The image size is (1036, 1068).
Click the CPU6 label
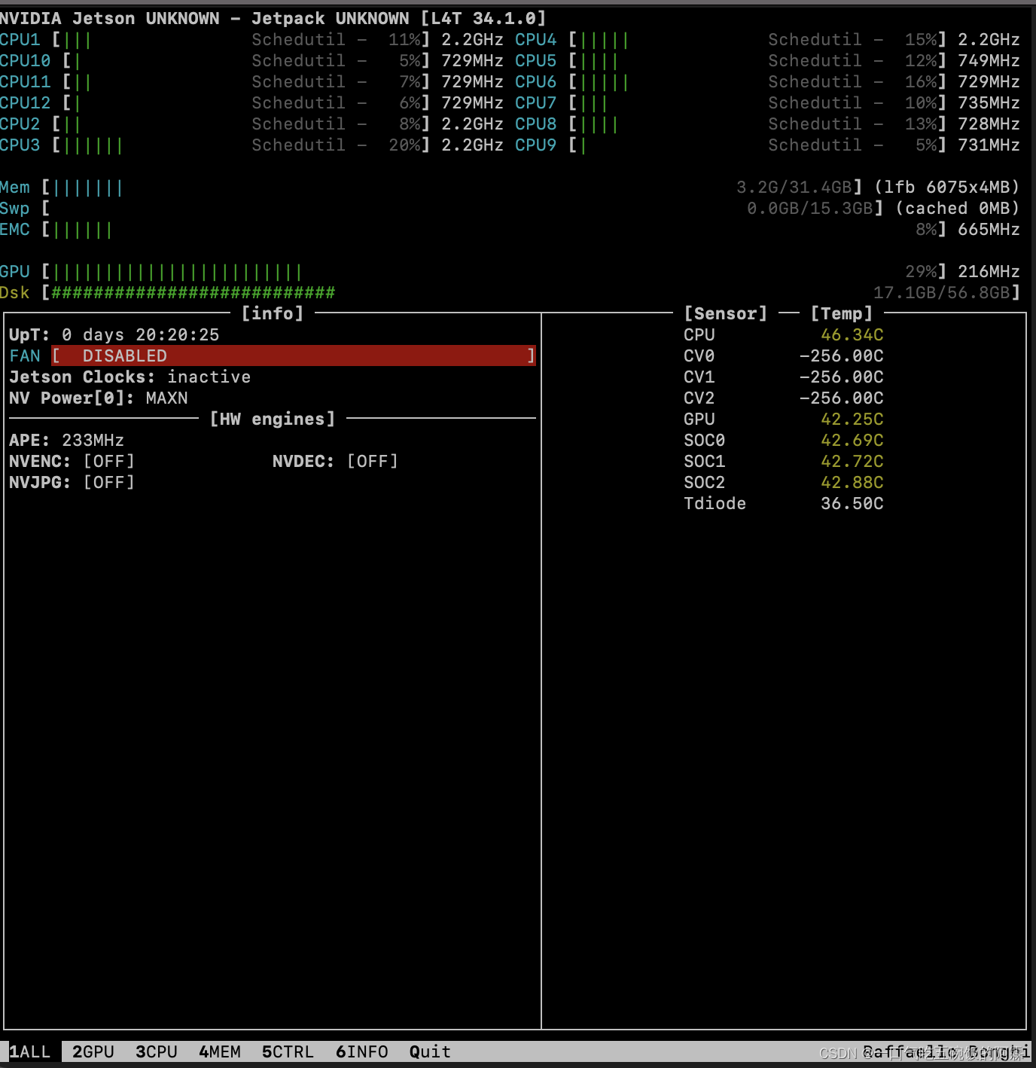[x=536, y=81]
